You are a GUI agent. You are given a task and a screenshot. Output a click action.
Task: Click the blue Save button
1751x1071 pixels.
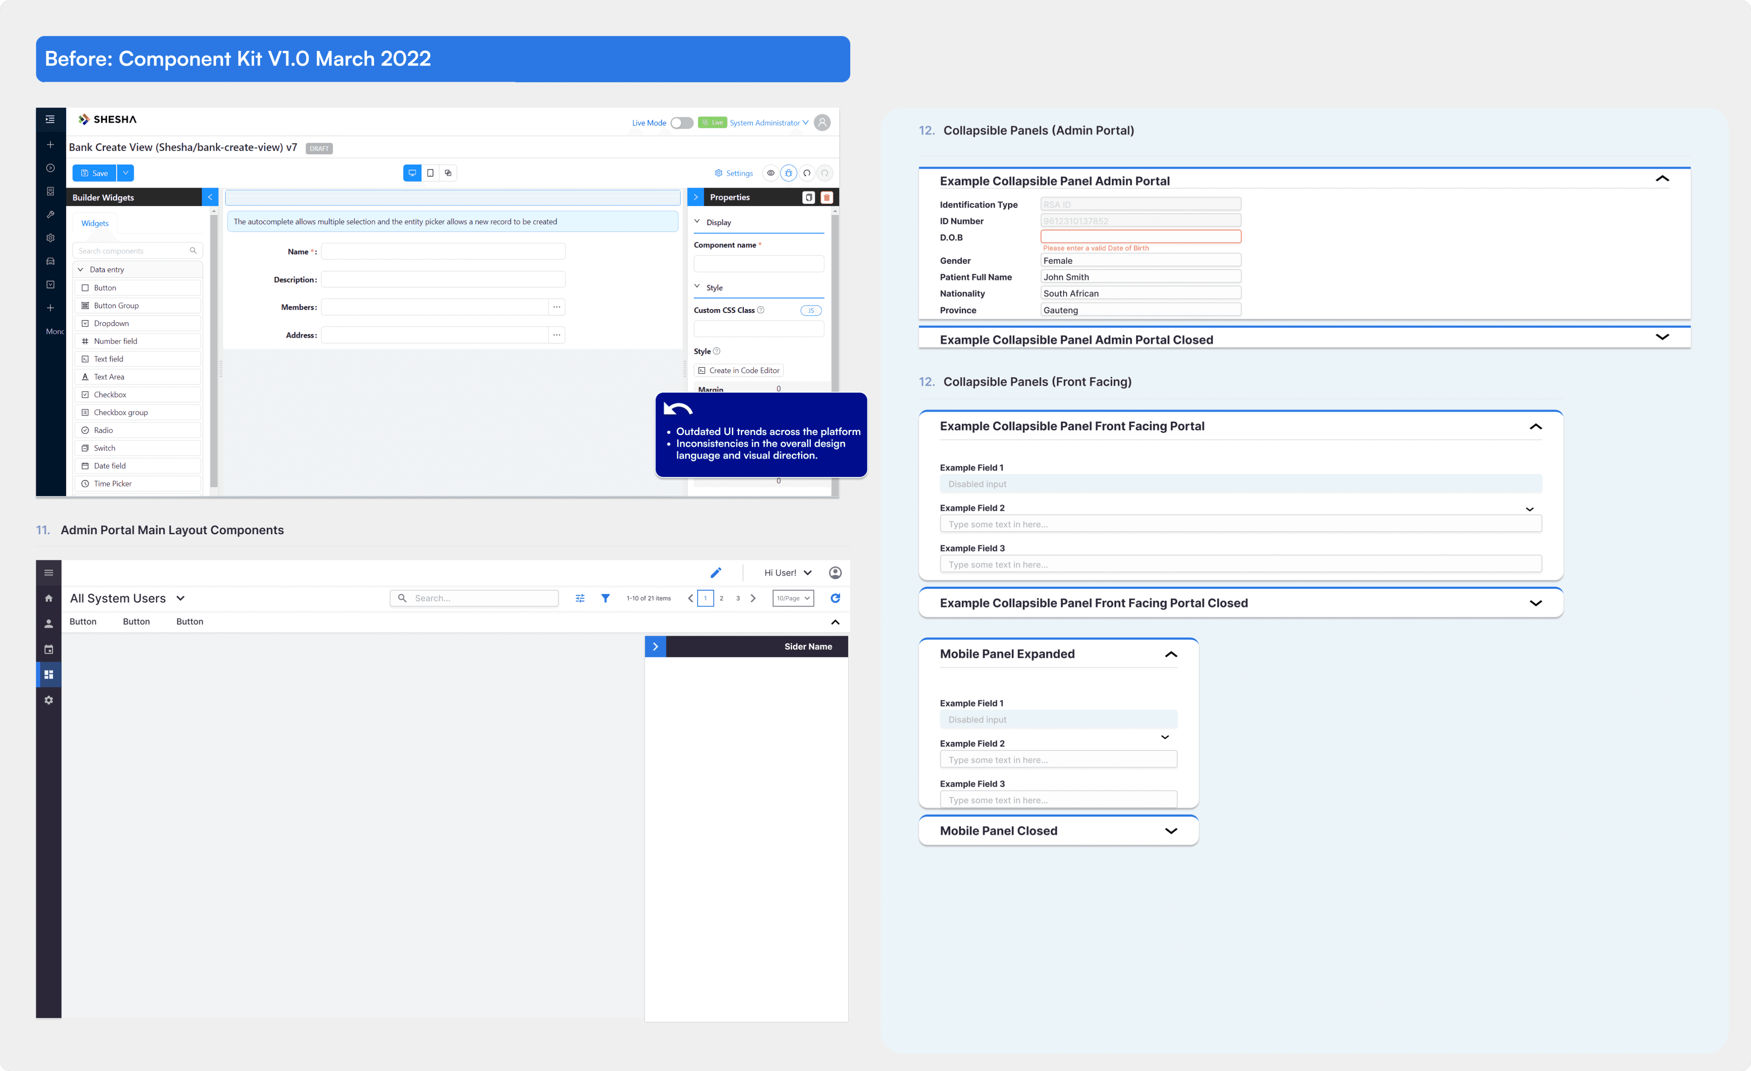[x=94, y=173]
